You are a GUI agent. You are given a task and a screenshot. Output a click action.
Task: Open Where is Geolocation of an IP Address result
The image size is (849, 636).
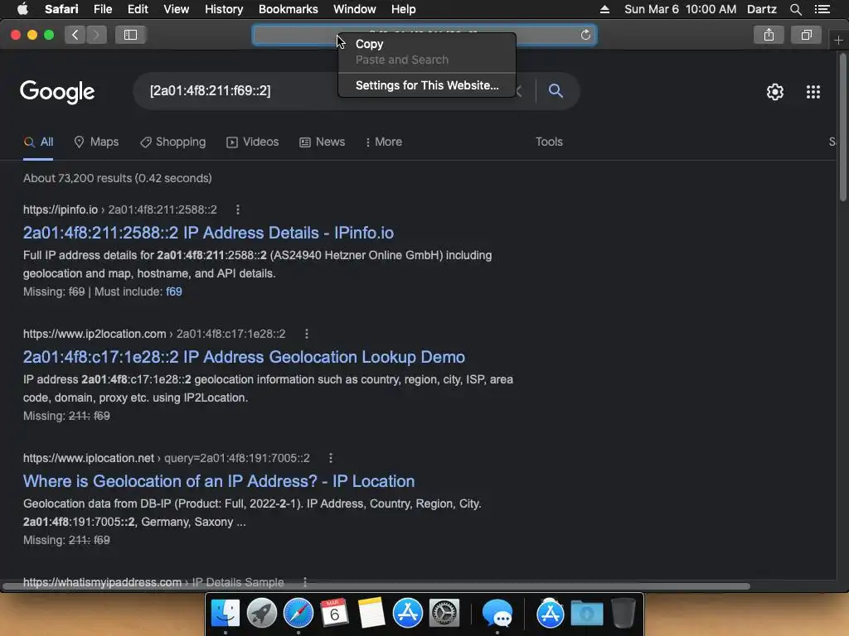[x=219, y=481]
